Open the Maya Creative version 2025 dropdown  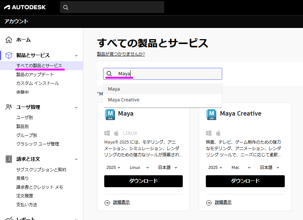(x=215, y=167)
